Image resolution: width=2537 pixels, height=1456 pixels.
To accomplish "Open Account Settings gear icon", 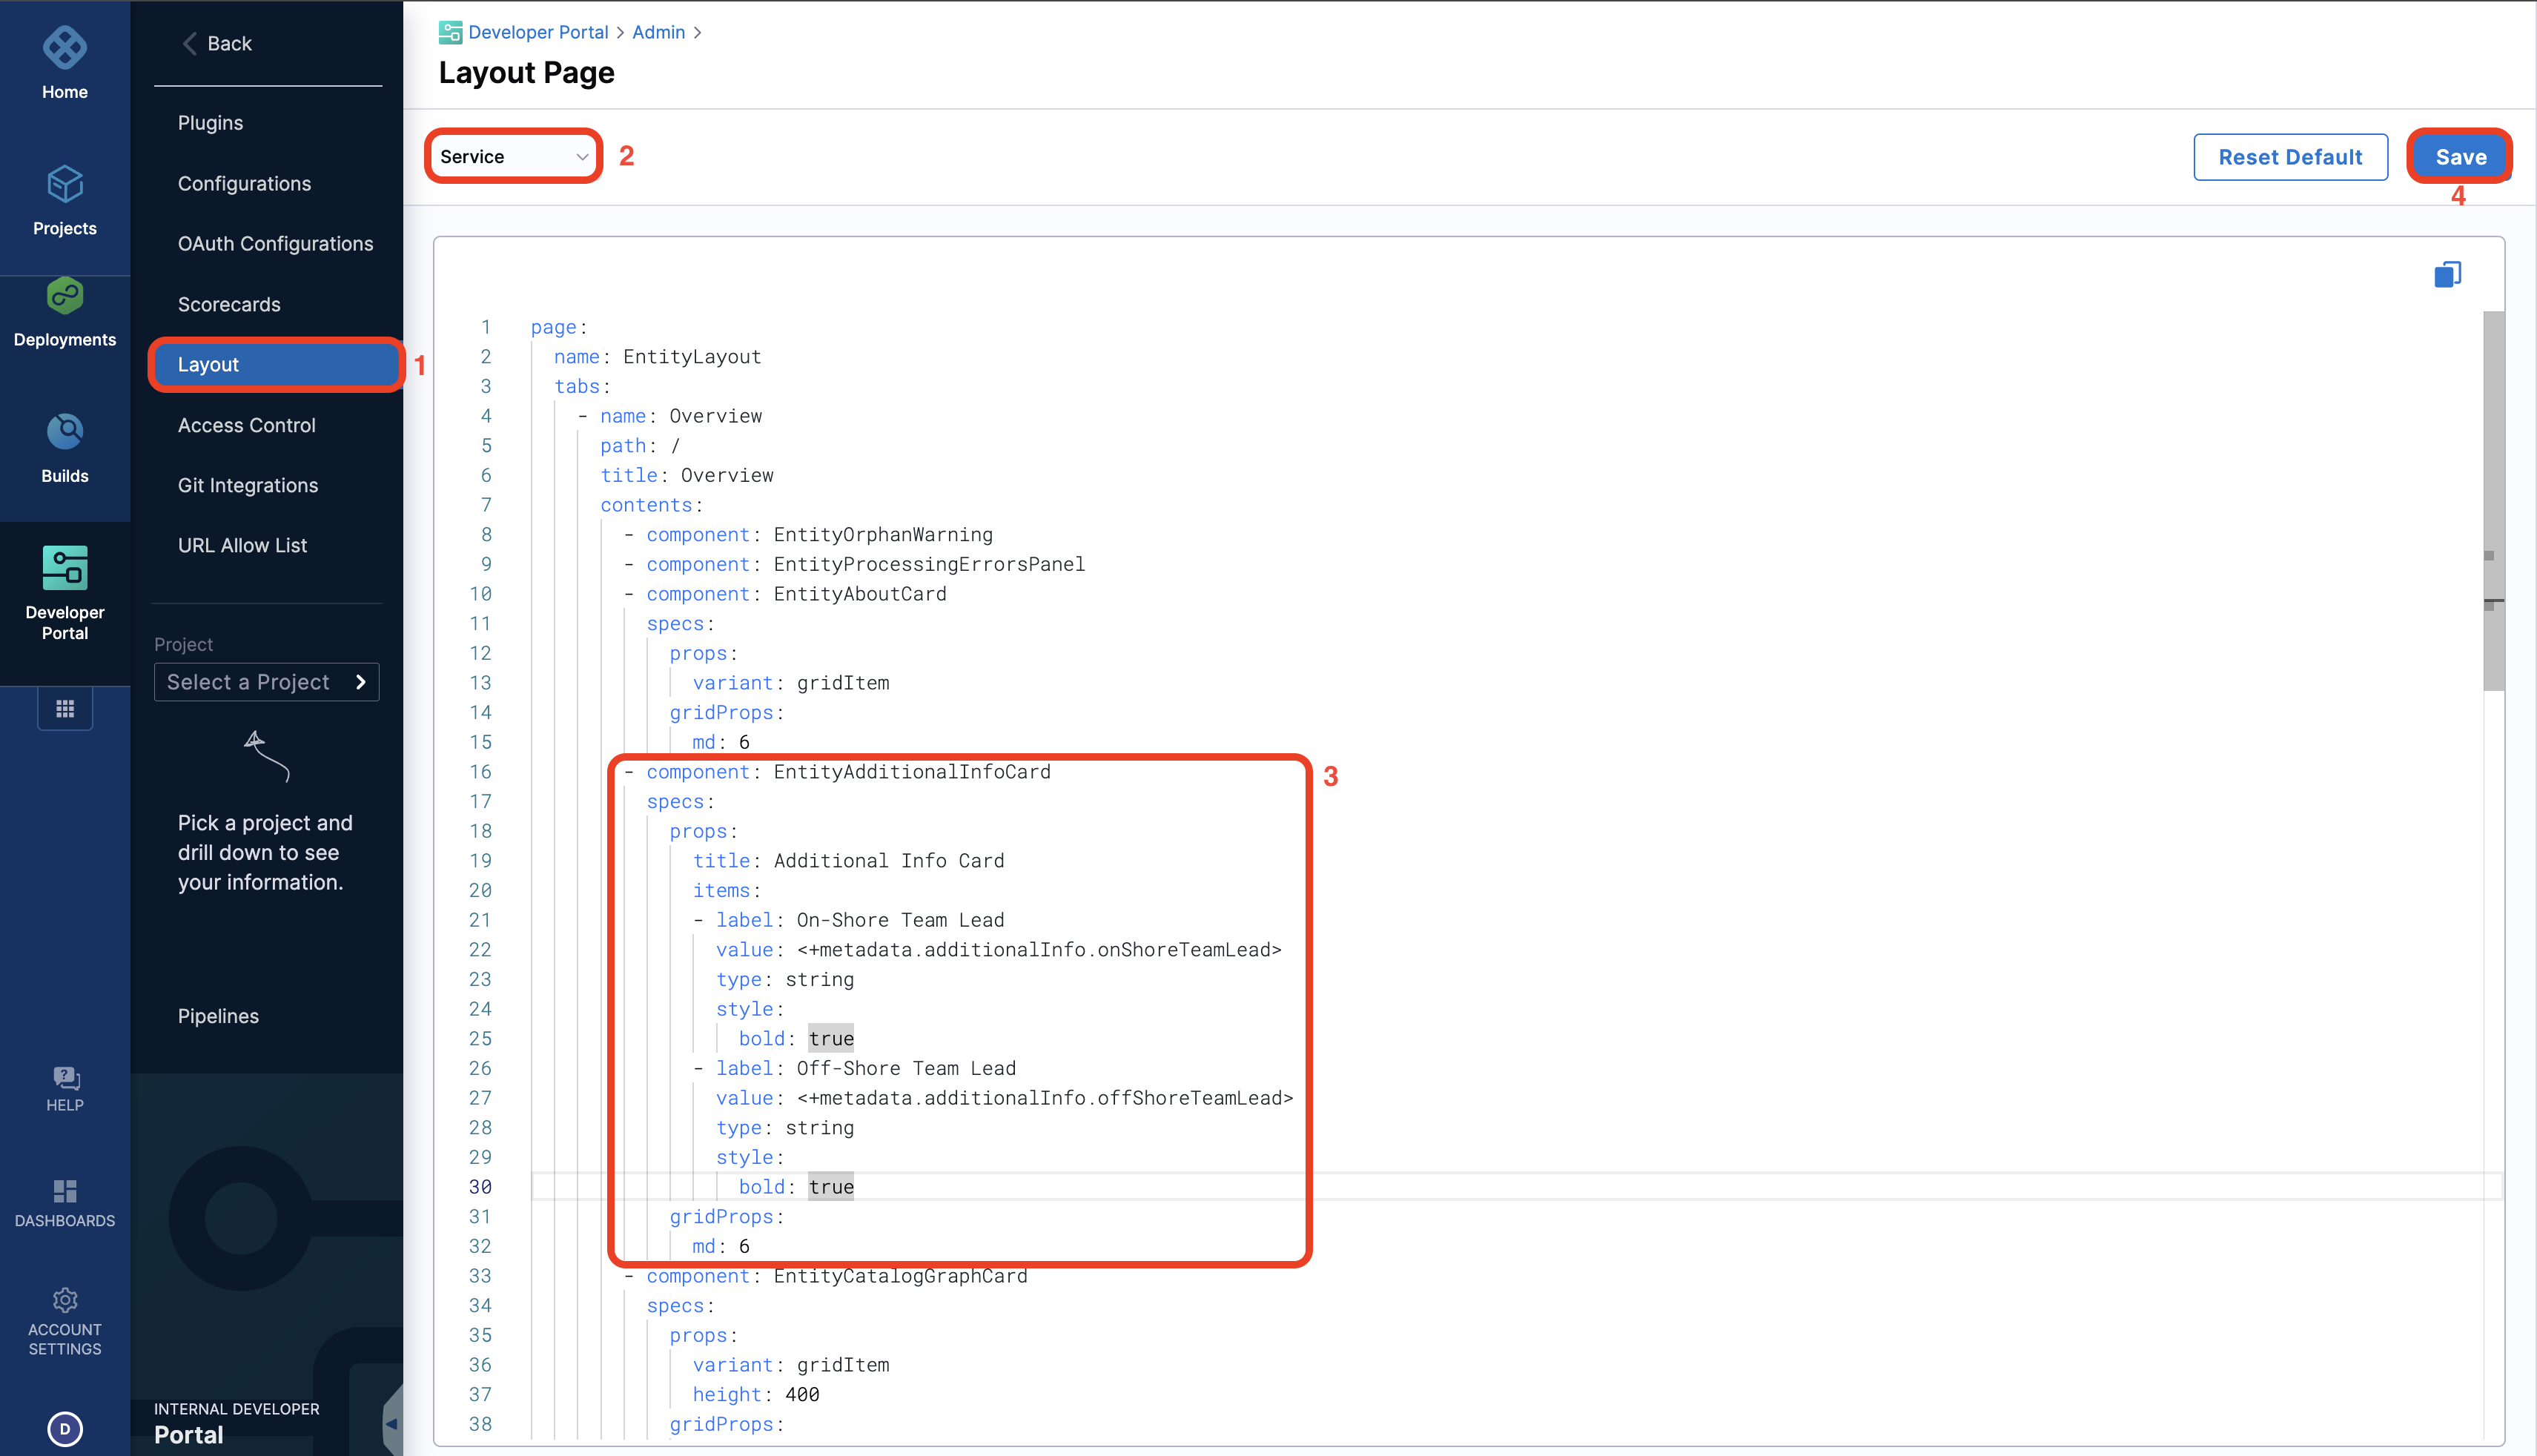I will pyautogui.click(x=65, y=1300).
